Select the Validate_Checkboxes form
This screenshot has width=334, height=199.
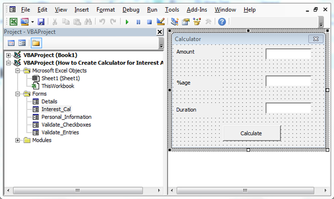pos(66,125)
